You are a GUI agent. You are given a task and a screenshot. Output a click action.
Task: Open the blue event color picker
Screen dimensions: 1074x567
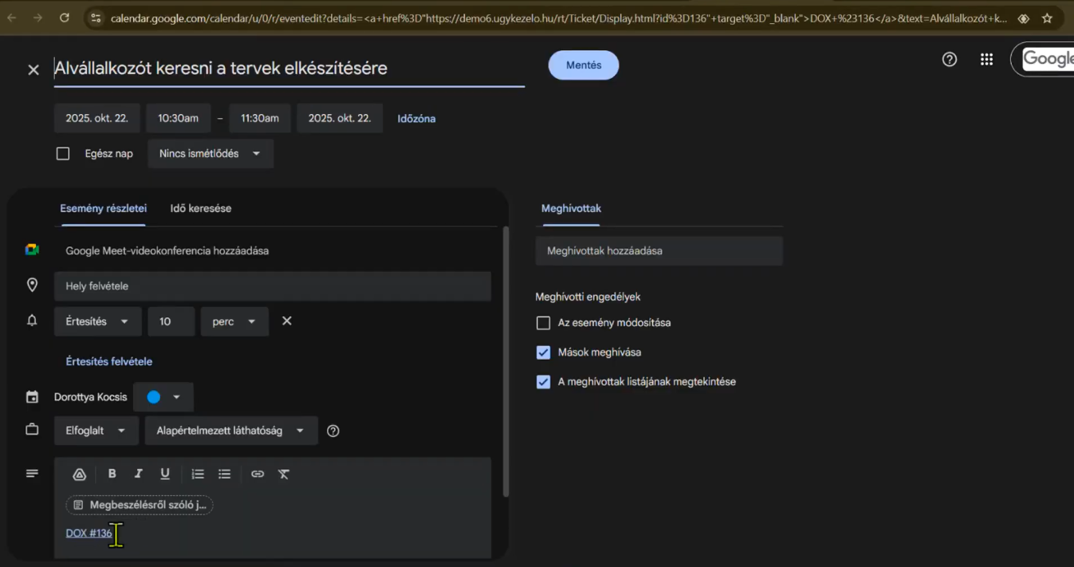pyautogui.click(x=163, y=397)
